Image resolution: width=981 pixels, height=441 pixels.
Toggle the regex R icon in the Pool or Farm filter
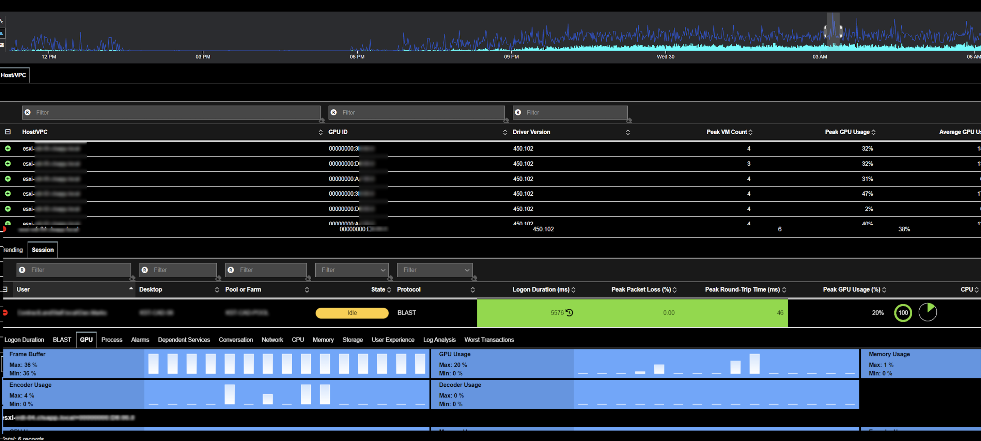[231, 270]
